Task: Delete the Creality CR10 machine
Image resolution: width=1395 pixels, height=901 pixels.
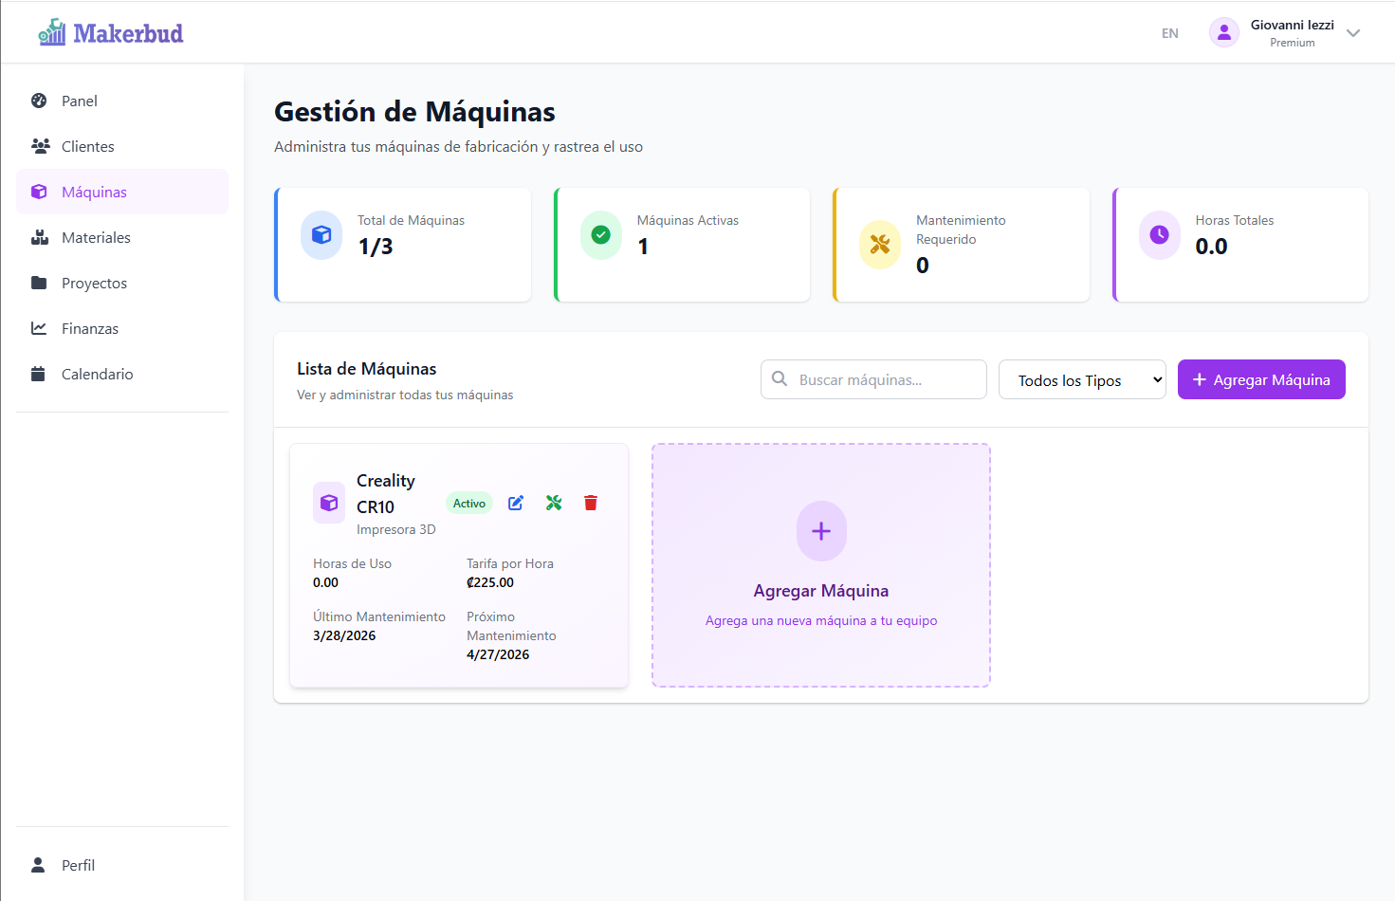Action: [590, 503]
